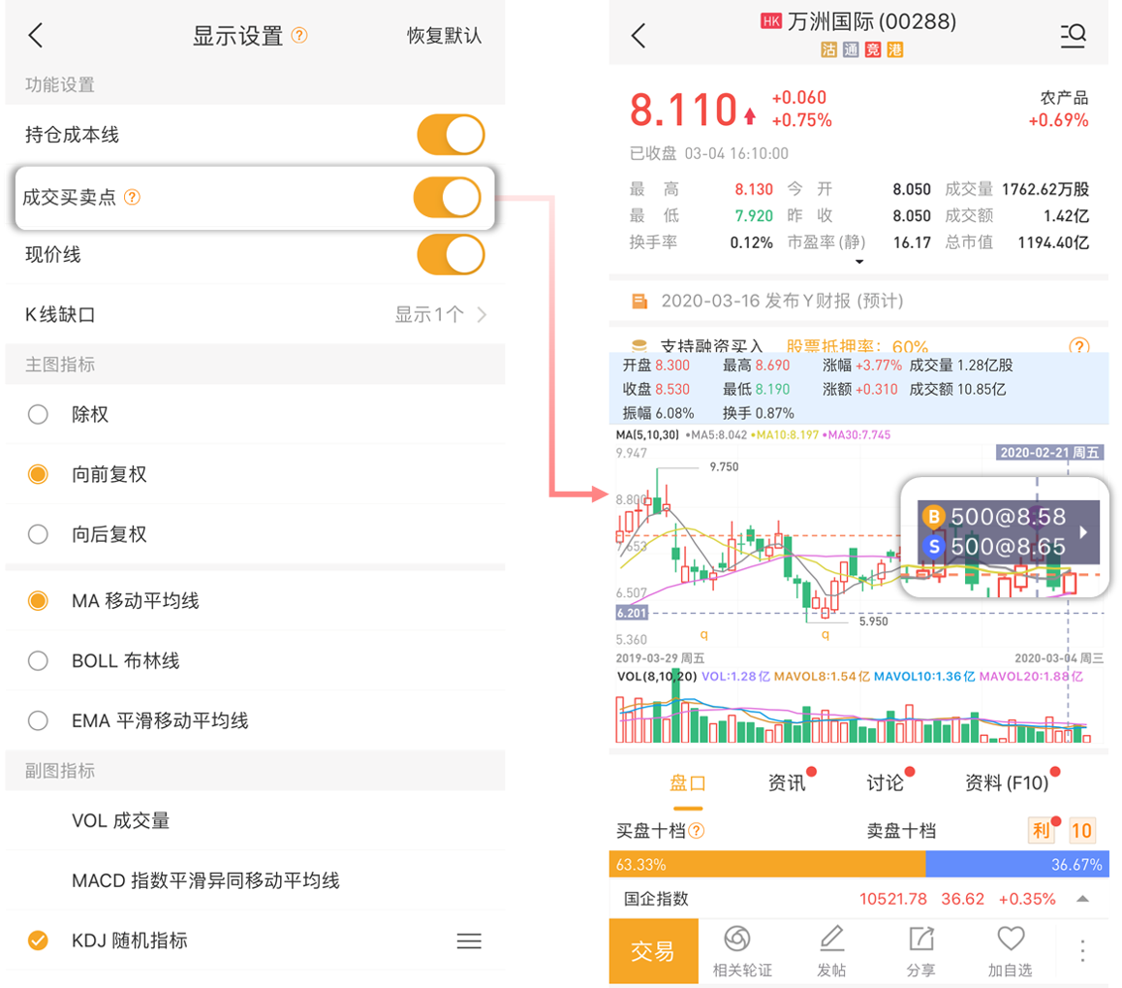Select the 向后复权 radio option
The height and width of the screenshot is (988, 1122).
click(x=38, y=534)
